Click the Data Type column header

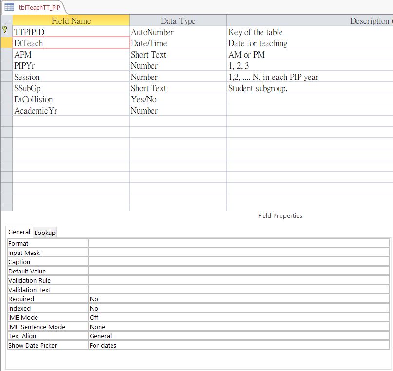click(178, 20)
